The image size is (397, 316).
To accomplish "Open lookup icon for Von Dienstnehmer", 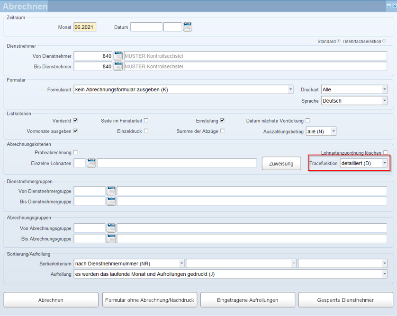I will coord(118,56).
